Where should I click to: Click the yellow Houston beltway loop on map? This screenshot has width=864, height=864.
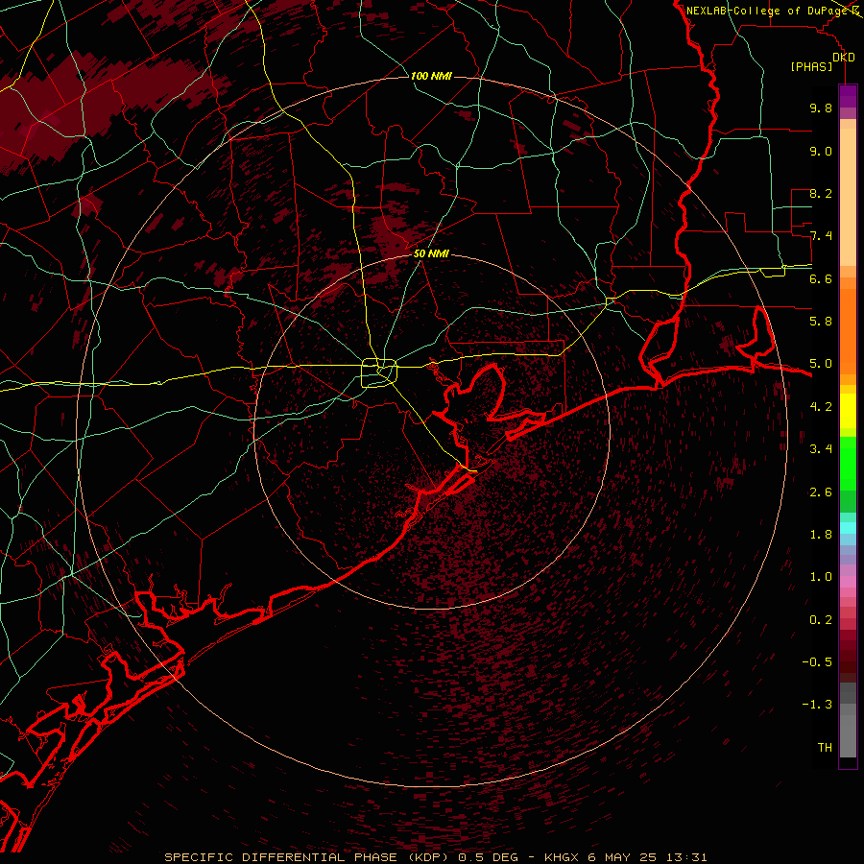click(x=379, y=372)
